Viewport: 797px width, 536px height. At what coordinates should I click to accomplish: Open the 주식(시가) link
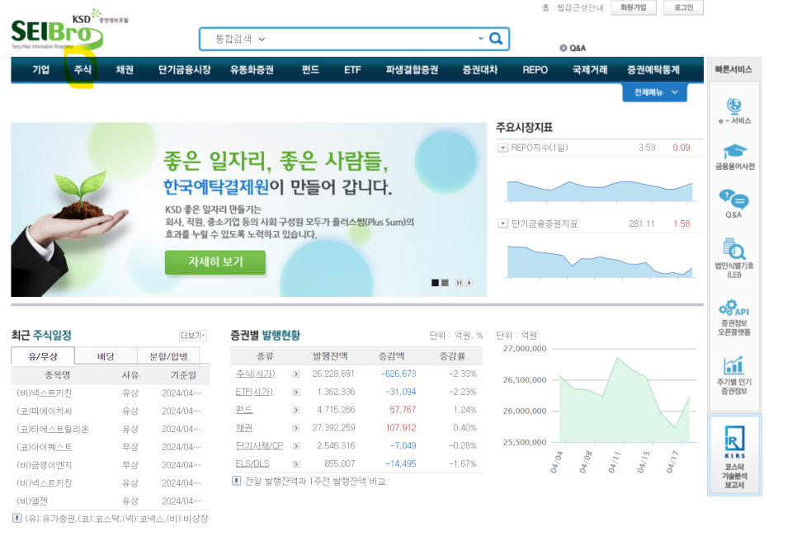(x=255, y=374)
